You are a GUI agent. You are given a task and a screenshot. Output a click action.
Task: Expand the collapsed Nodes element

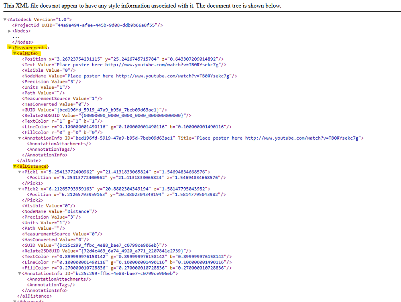point(10,31)
